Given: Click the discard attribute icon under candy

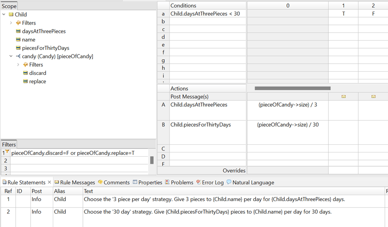Looking at the screenshot, I should point(25,73).
